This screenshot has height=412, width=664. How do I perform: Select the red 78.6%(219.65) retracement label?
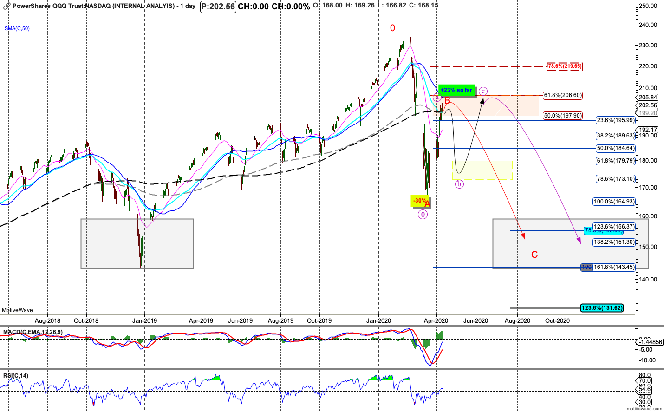click(565, 66)
